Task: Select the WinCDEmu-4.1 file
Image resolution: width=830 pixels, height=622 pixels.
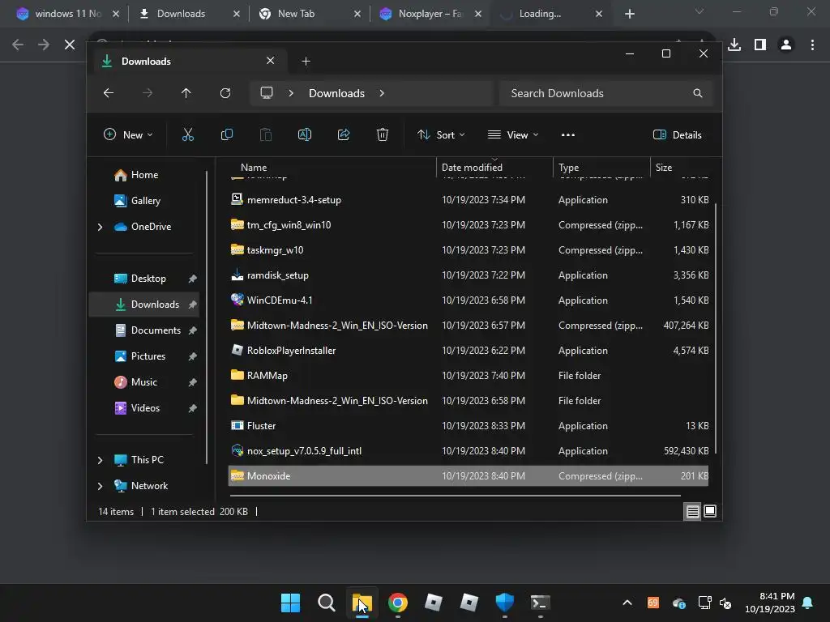Action: 468,300
